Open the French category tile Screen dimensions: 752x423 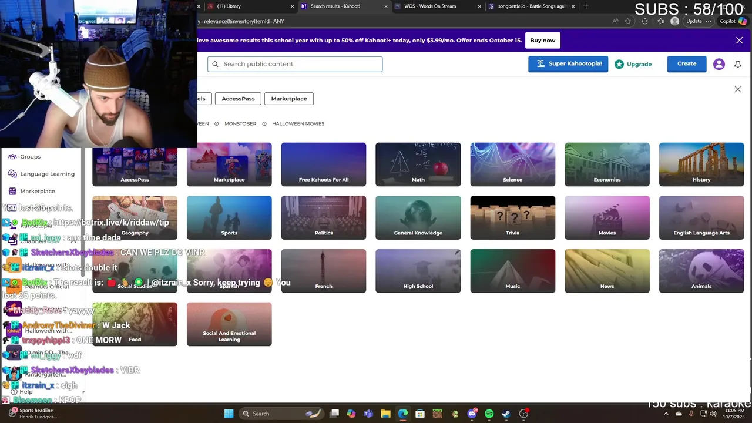[x=324, y=271]
